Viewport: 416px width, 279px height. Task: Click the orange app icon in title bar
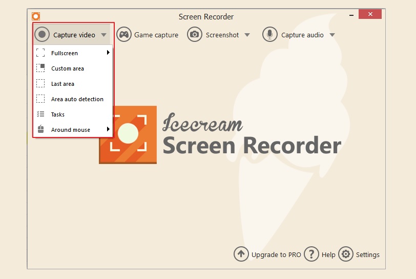[36, 16]
